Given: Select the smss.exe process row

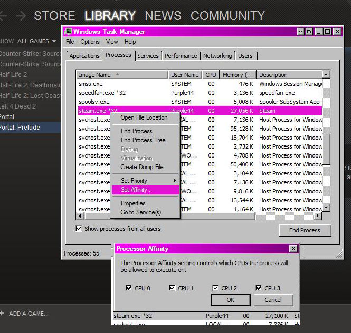Looking at the screenshot, I should [200, 84].
